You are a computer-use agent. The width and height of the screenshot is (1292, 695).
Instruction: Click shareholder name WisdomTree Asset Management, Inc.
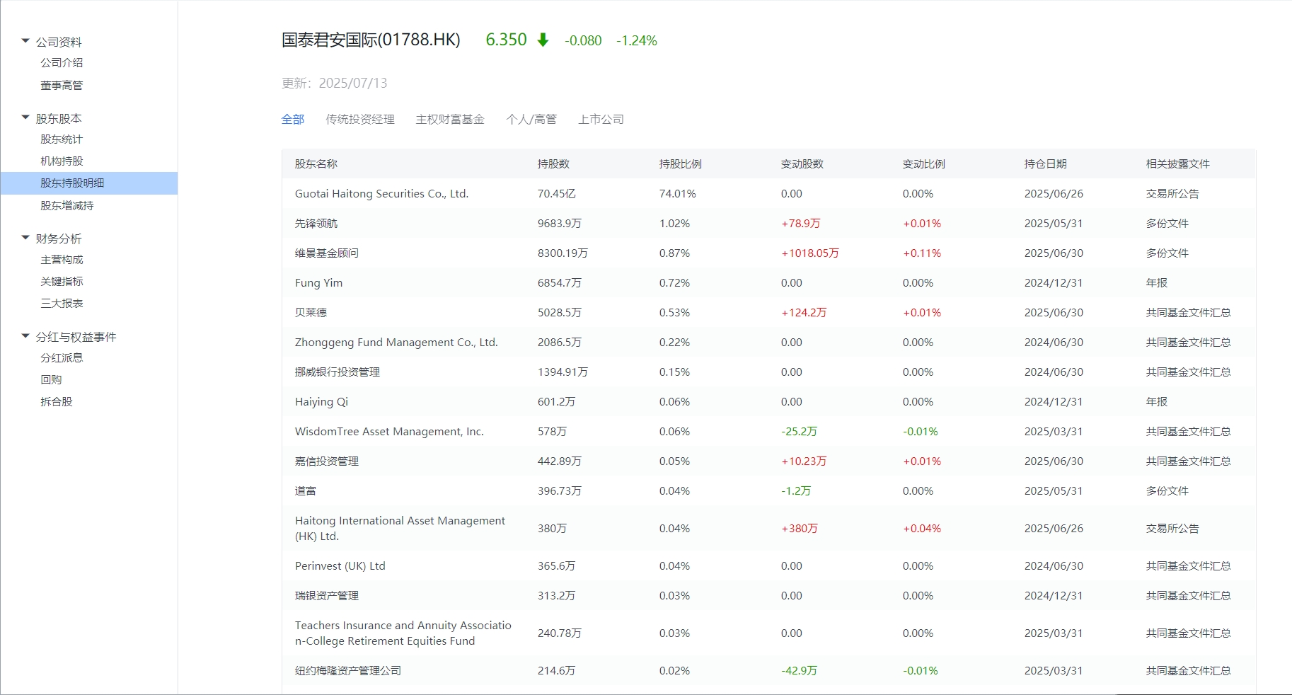tap(389, 432)
